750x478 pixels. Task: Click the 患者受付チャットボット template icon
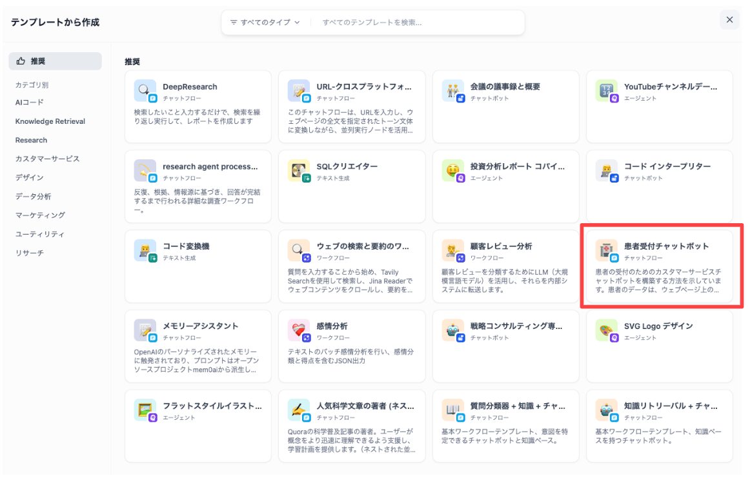coord(605,250)
